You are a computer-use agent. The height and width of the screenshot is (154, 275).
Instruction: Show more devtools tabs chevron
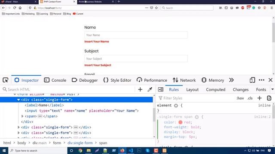pos(232,80)
